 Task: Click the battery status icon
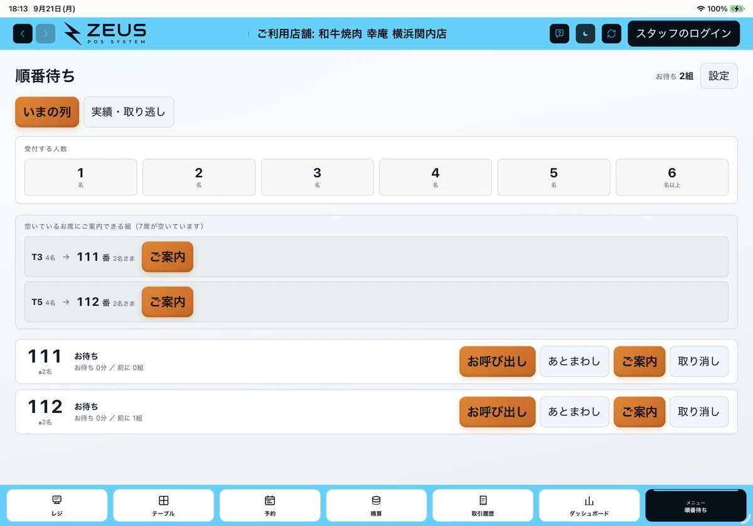[736, 9]
